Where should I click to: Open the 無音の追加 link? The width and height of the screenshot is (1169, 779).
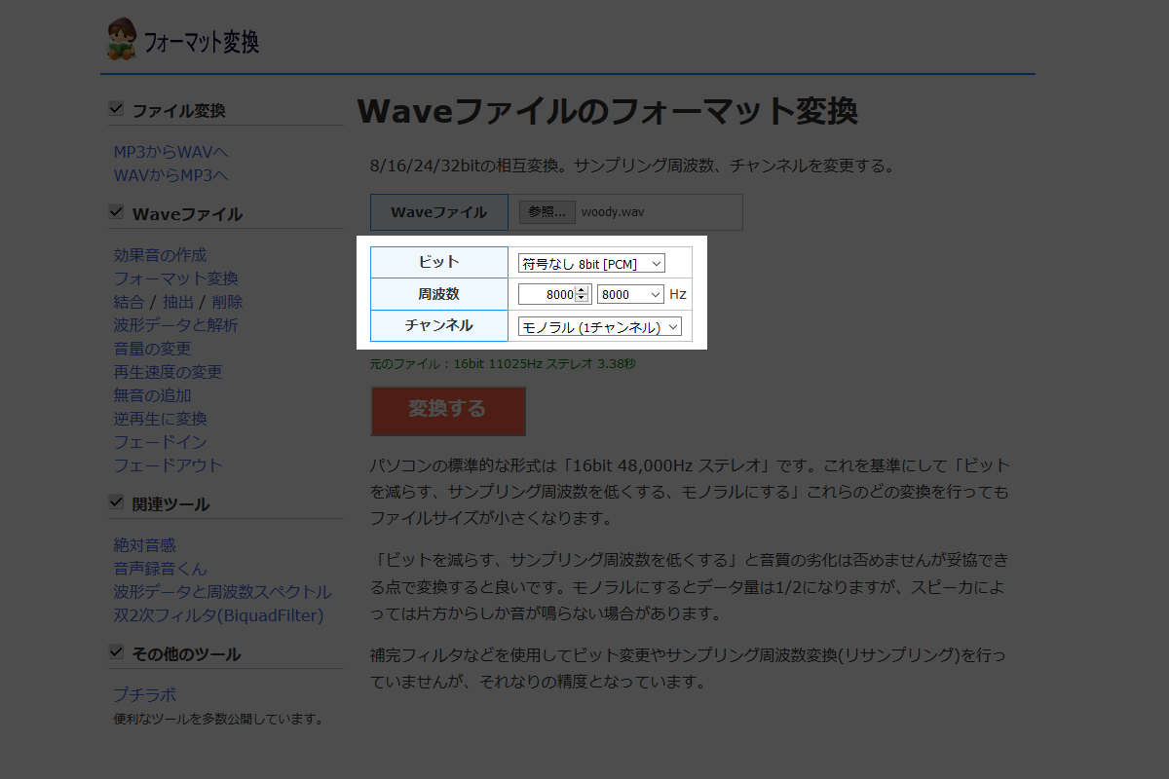click(x=152, y=395)
